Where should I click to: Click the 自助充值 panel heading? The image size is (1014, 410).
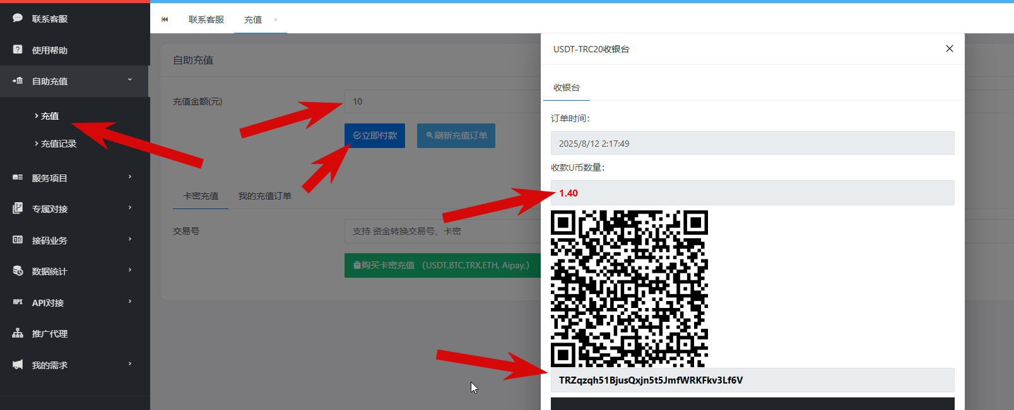click(x=193, y=60)
